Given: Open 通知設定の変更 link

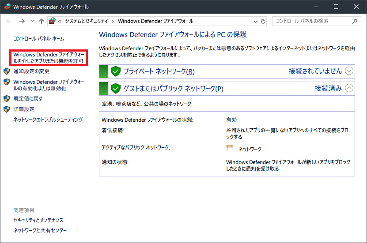Looking at the screenshot, I should click(x=31, y=71).
